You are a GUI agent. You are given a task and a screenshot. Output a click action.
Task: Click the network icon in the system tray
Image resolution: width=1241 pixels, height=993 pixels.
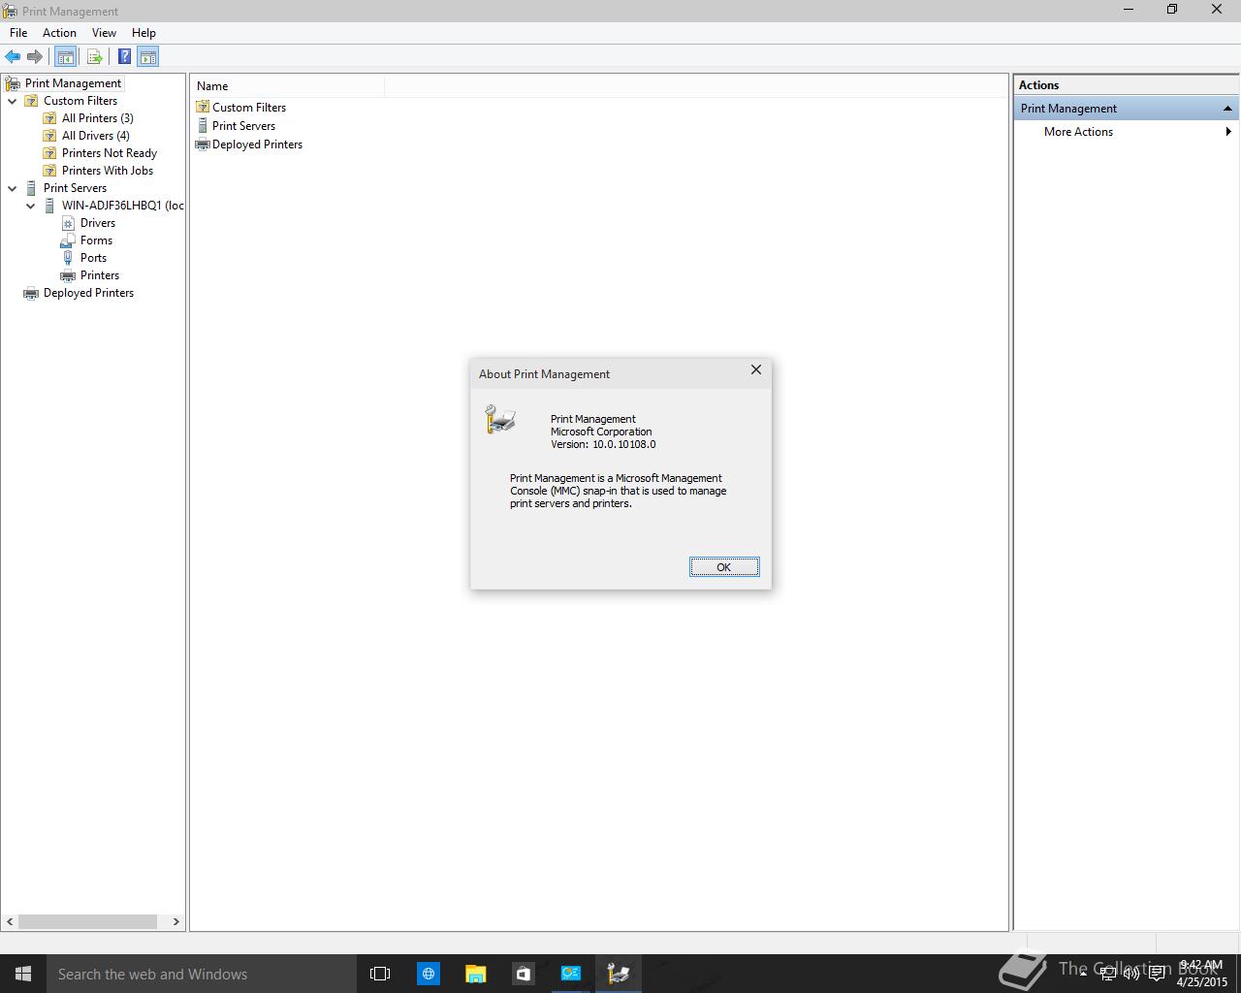(x=1108, y=974)
